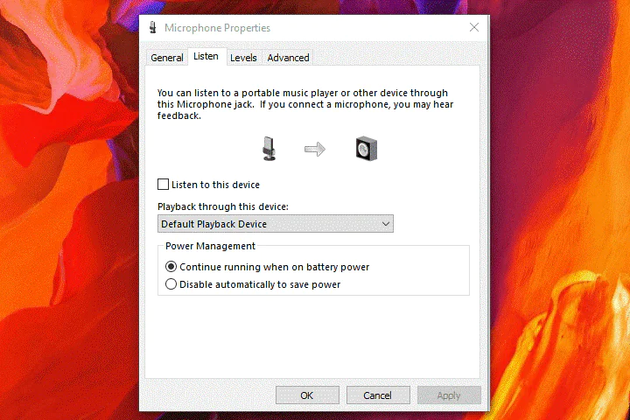Select the Listen tab
630x420 pixels.
pos(206,57)
